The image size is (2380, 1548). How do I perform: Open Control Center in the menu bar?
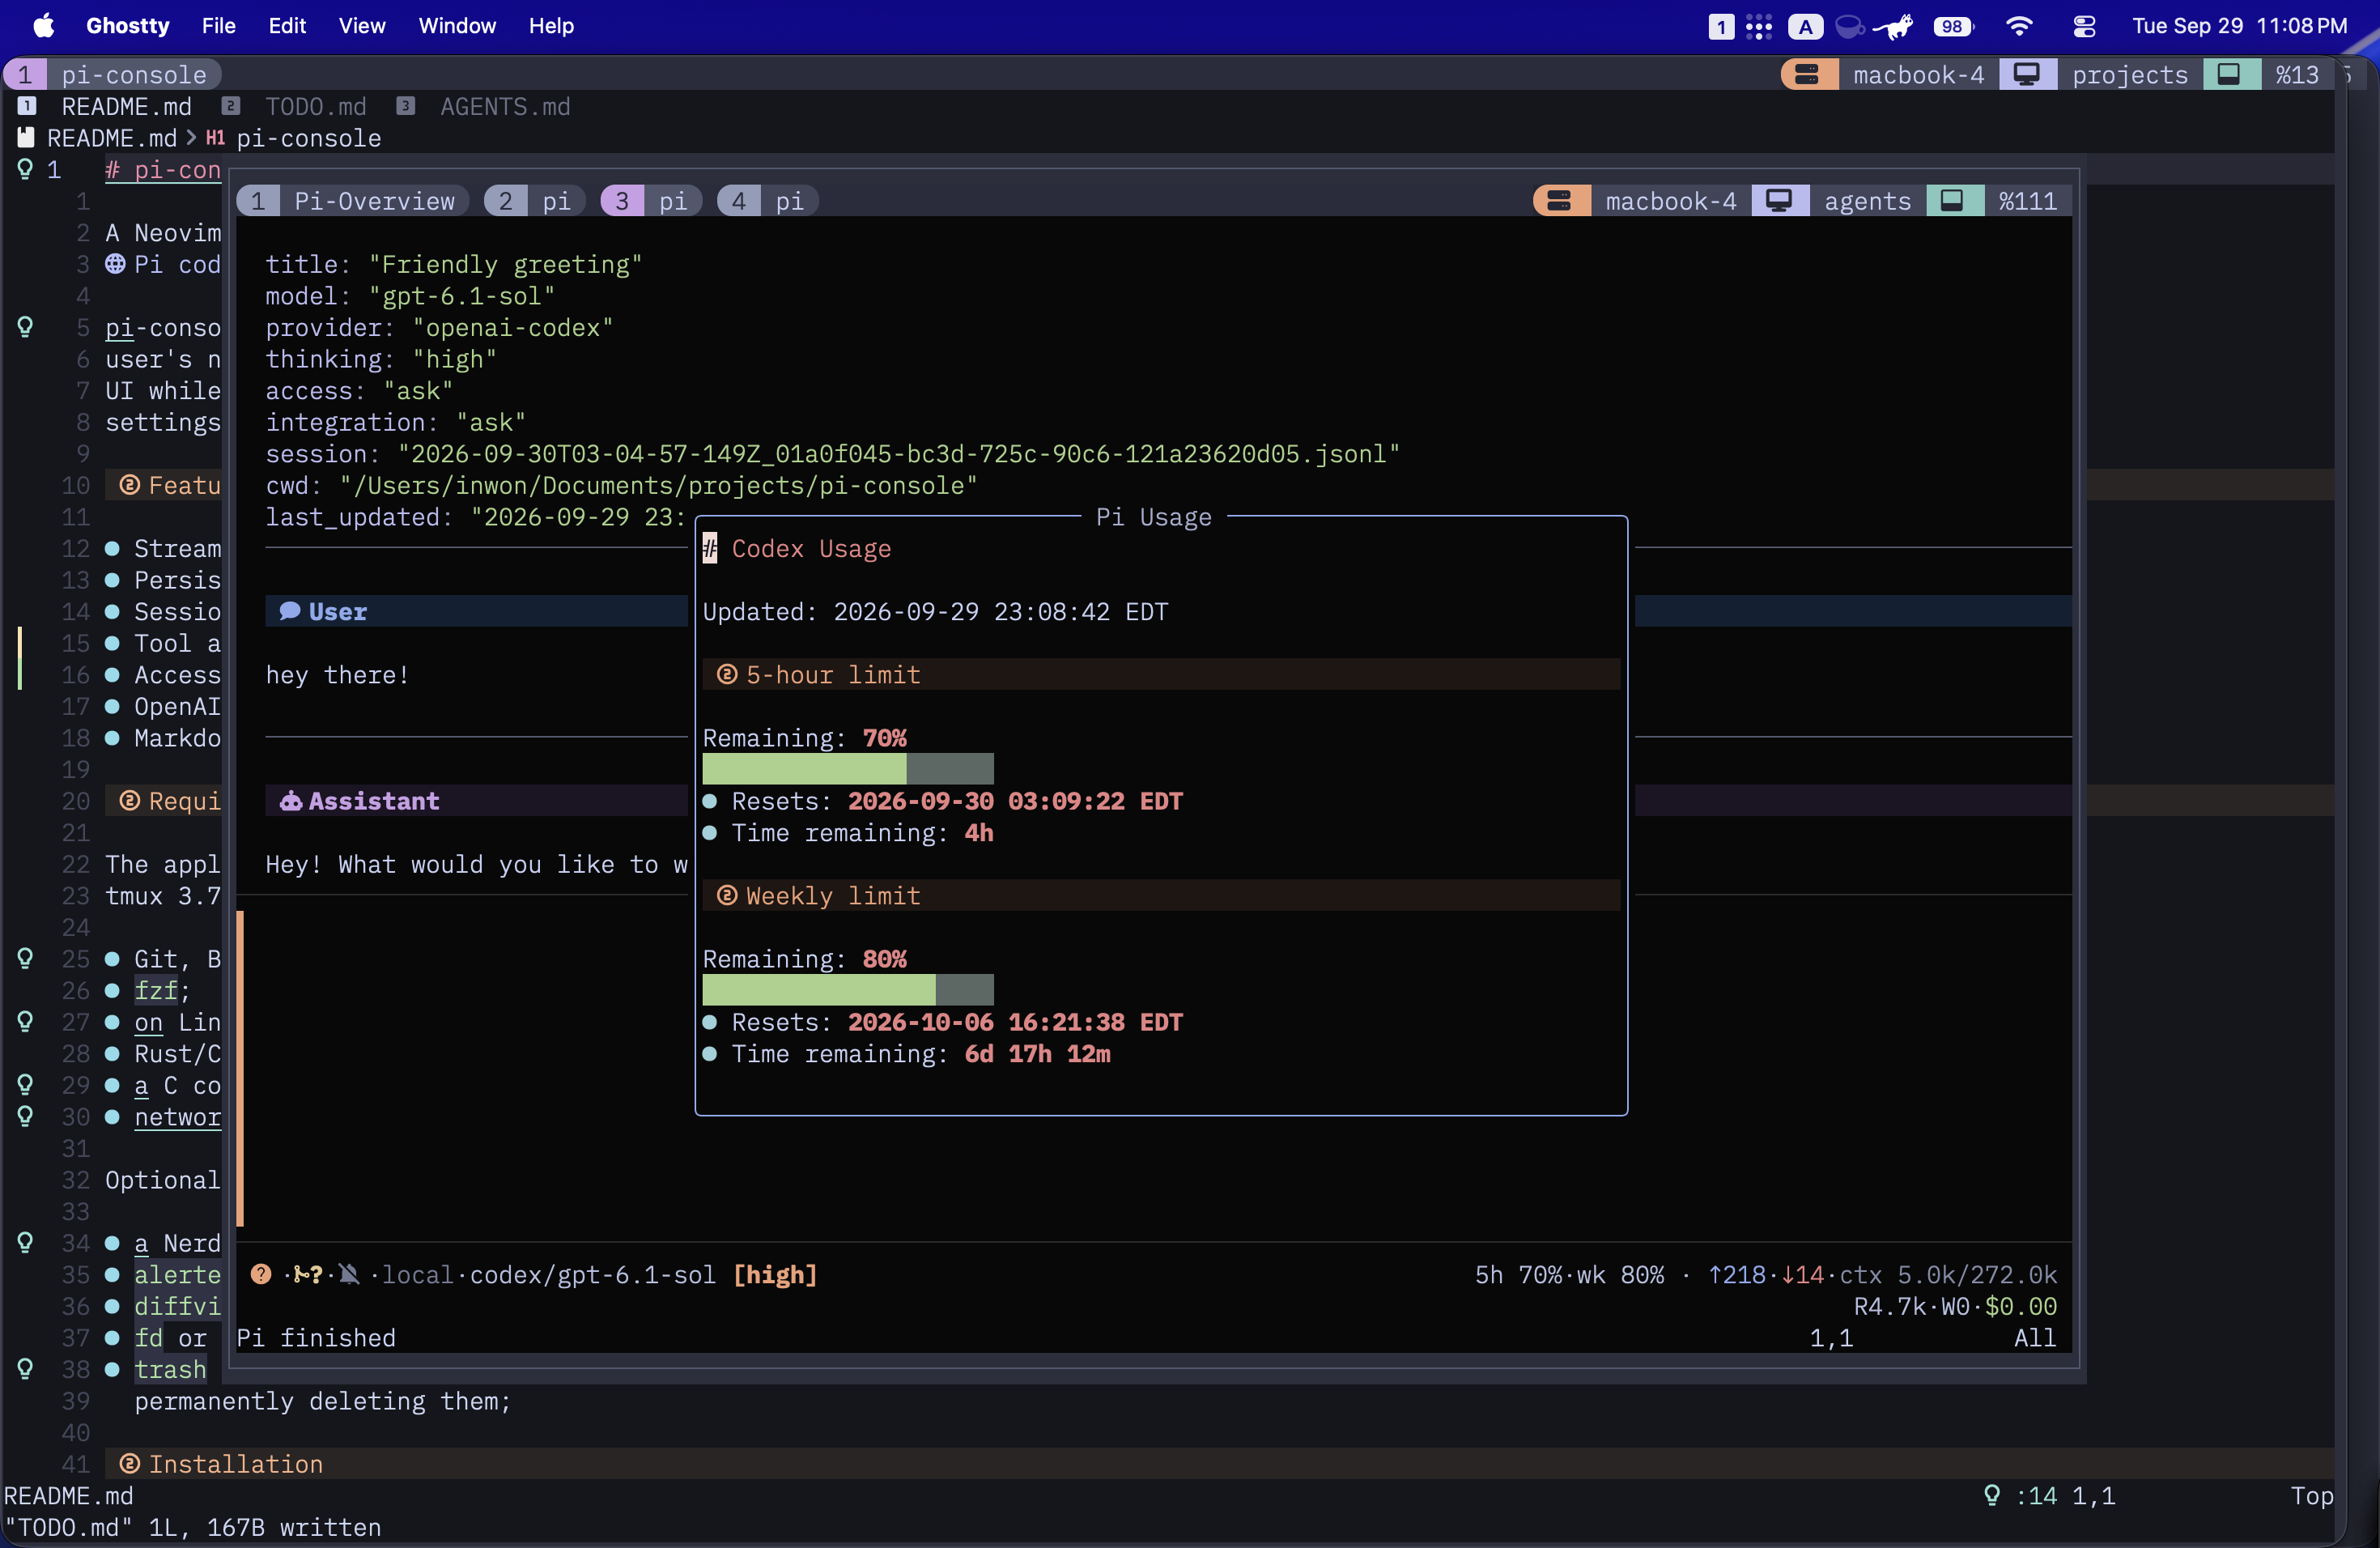click(x=2084, y=26)
